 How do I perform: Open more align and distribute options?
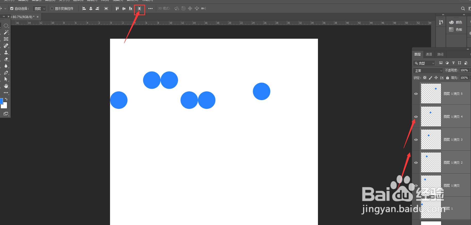[150, 9]
